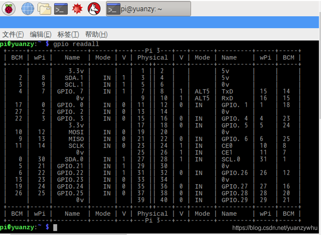
Task: Switch to the pi@yuanzy taskbar window
Action: point(148,9)
